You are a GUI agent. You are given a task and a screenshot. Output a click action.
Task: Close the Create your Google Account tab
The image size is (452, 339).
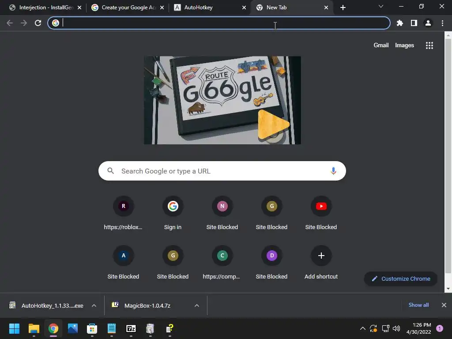click(x=162, y=8)
